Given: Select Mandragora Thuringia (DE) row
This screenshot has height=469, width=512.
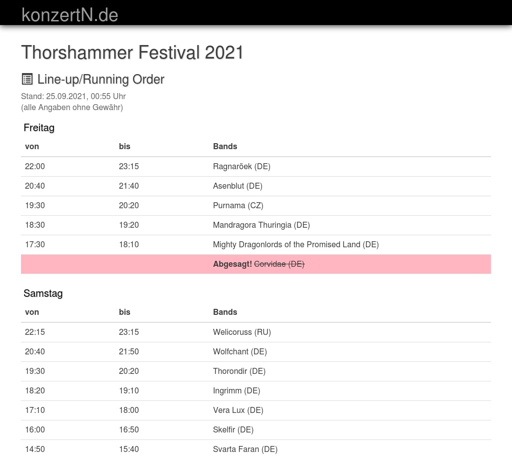Looking at the screenshot, I should pos(261,225).
